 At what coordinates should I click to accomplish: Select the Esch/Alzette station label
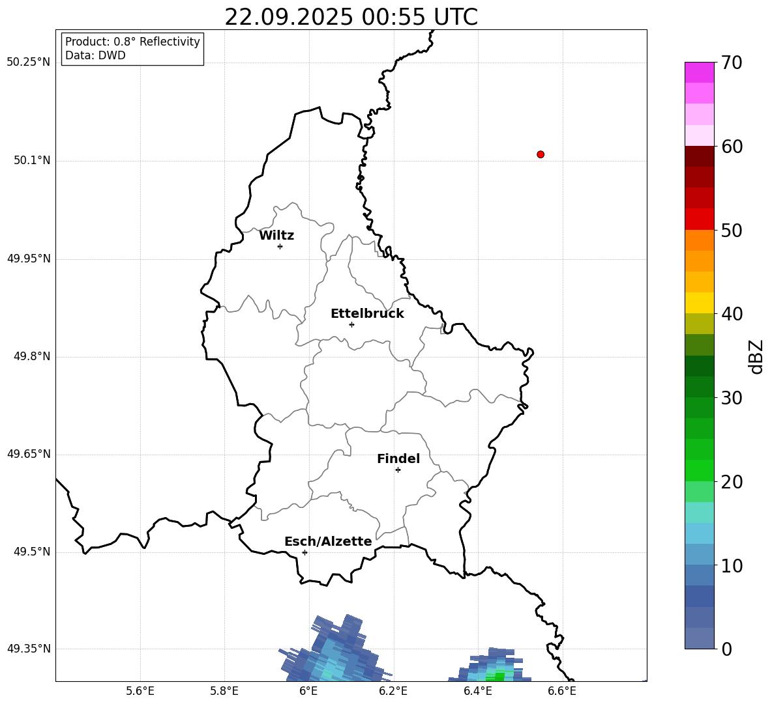tap(329, 541)
